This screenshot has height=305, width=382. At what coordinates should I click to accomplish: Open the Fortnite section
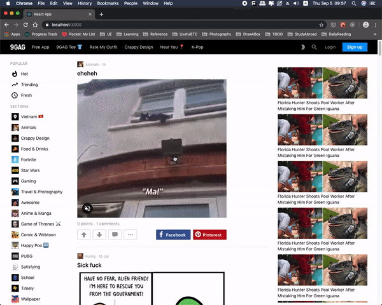24,159
